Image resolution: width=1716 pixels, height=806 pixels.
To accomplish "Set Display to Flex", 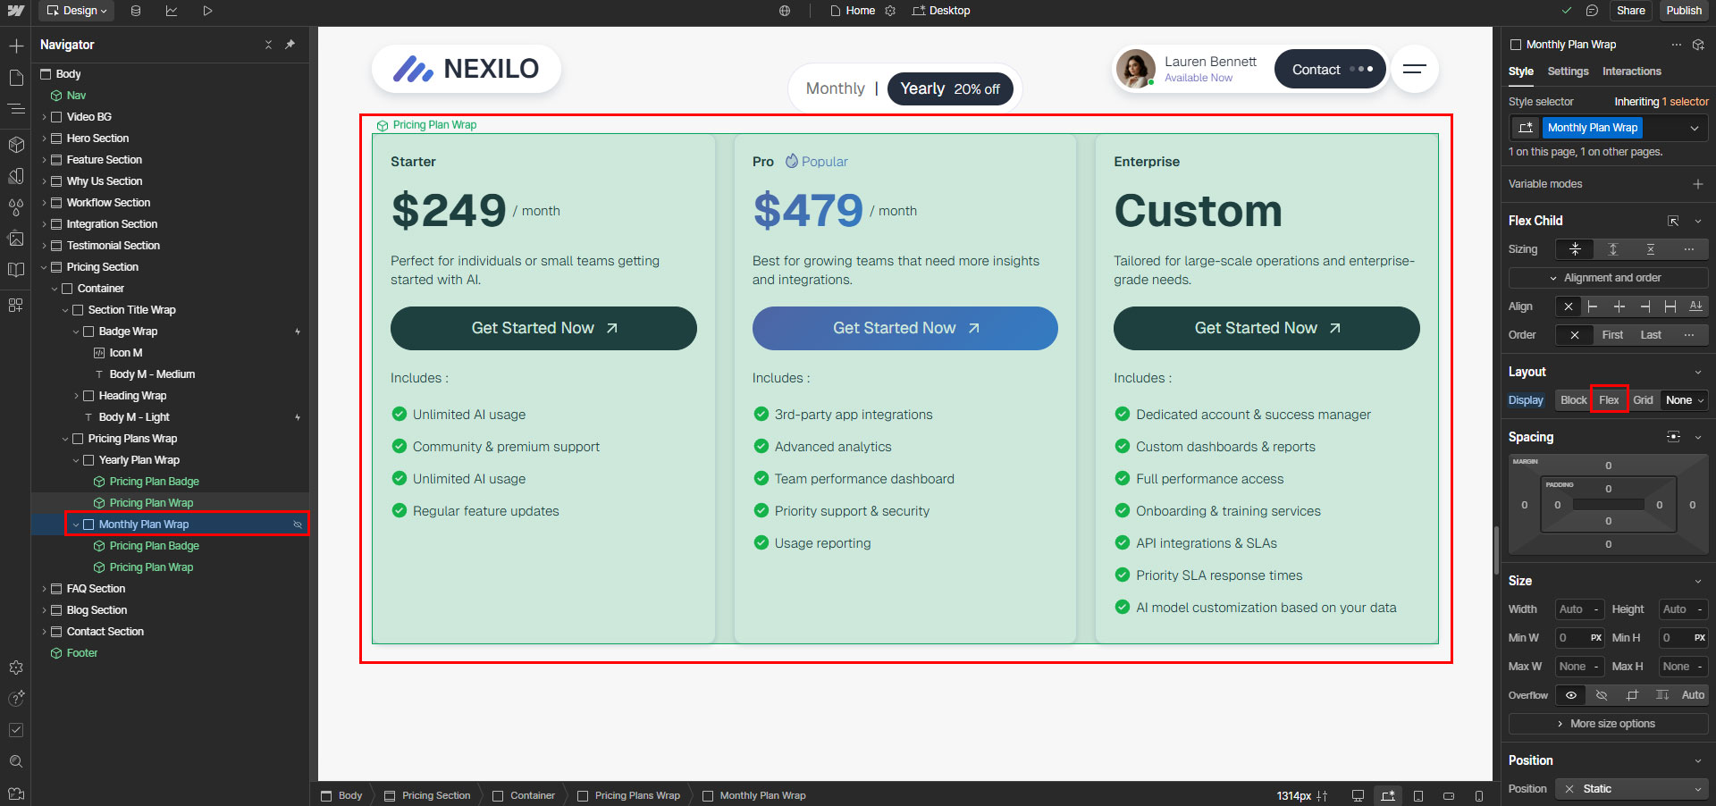I will pos(1609,400).
